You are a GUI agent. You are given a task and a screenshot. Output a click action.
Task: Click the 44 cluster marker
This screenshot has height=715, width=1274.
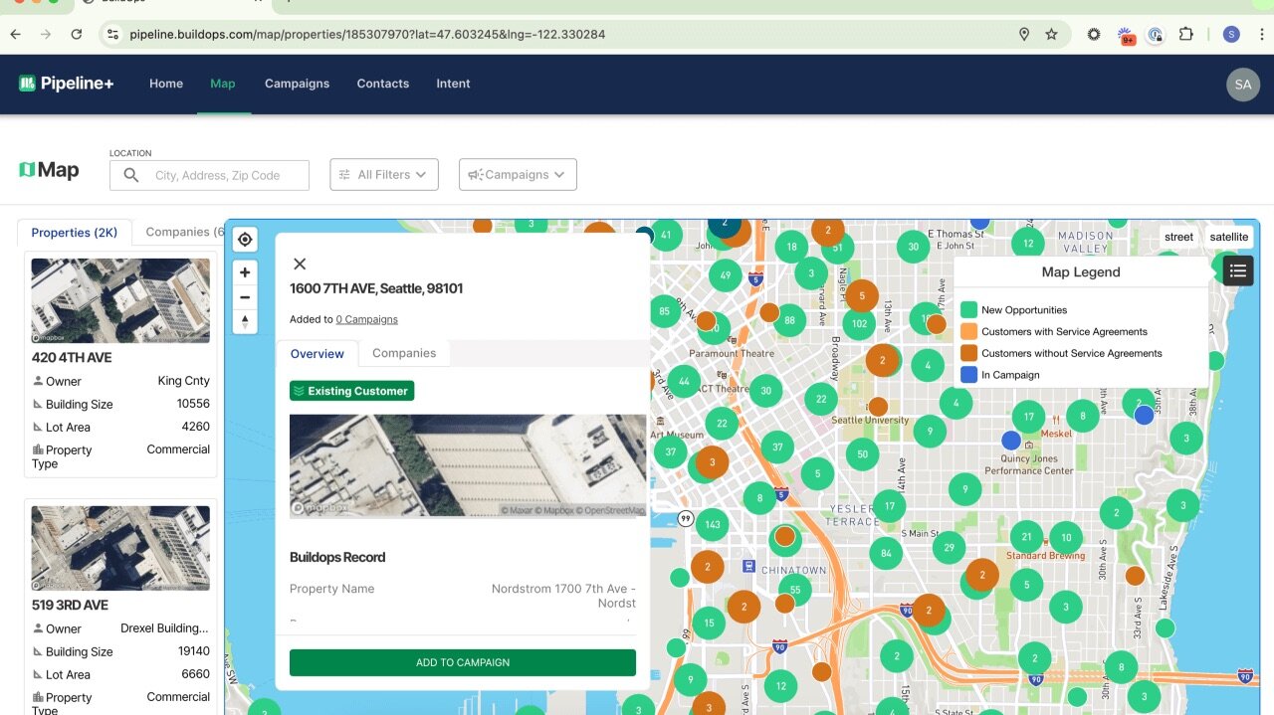click(684, 381)
